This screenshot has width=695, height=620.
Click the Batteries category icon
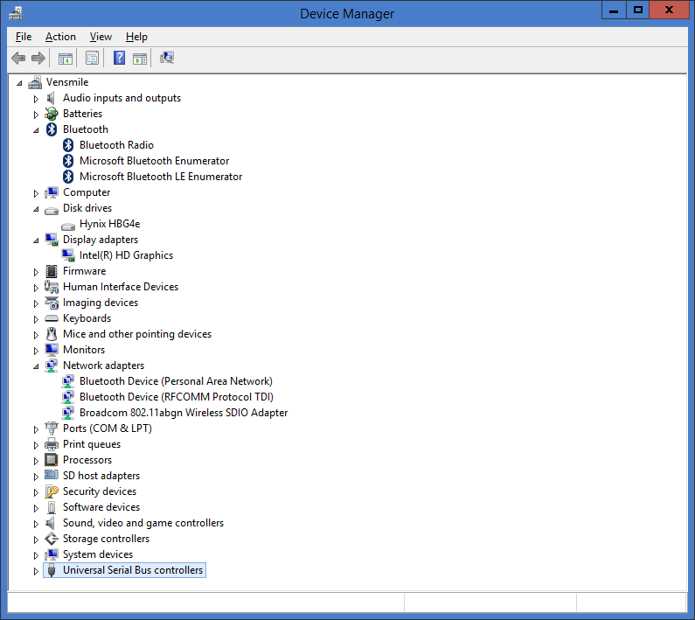52,114
